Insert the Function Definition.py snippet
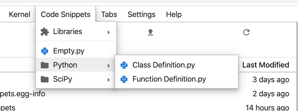298x111 pixels. tap(177, 79)
